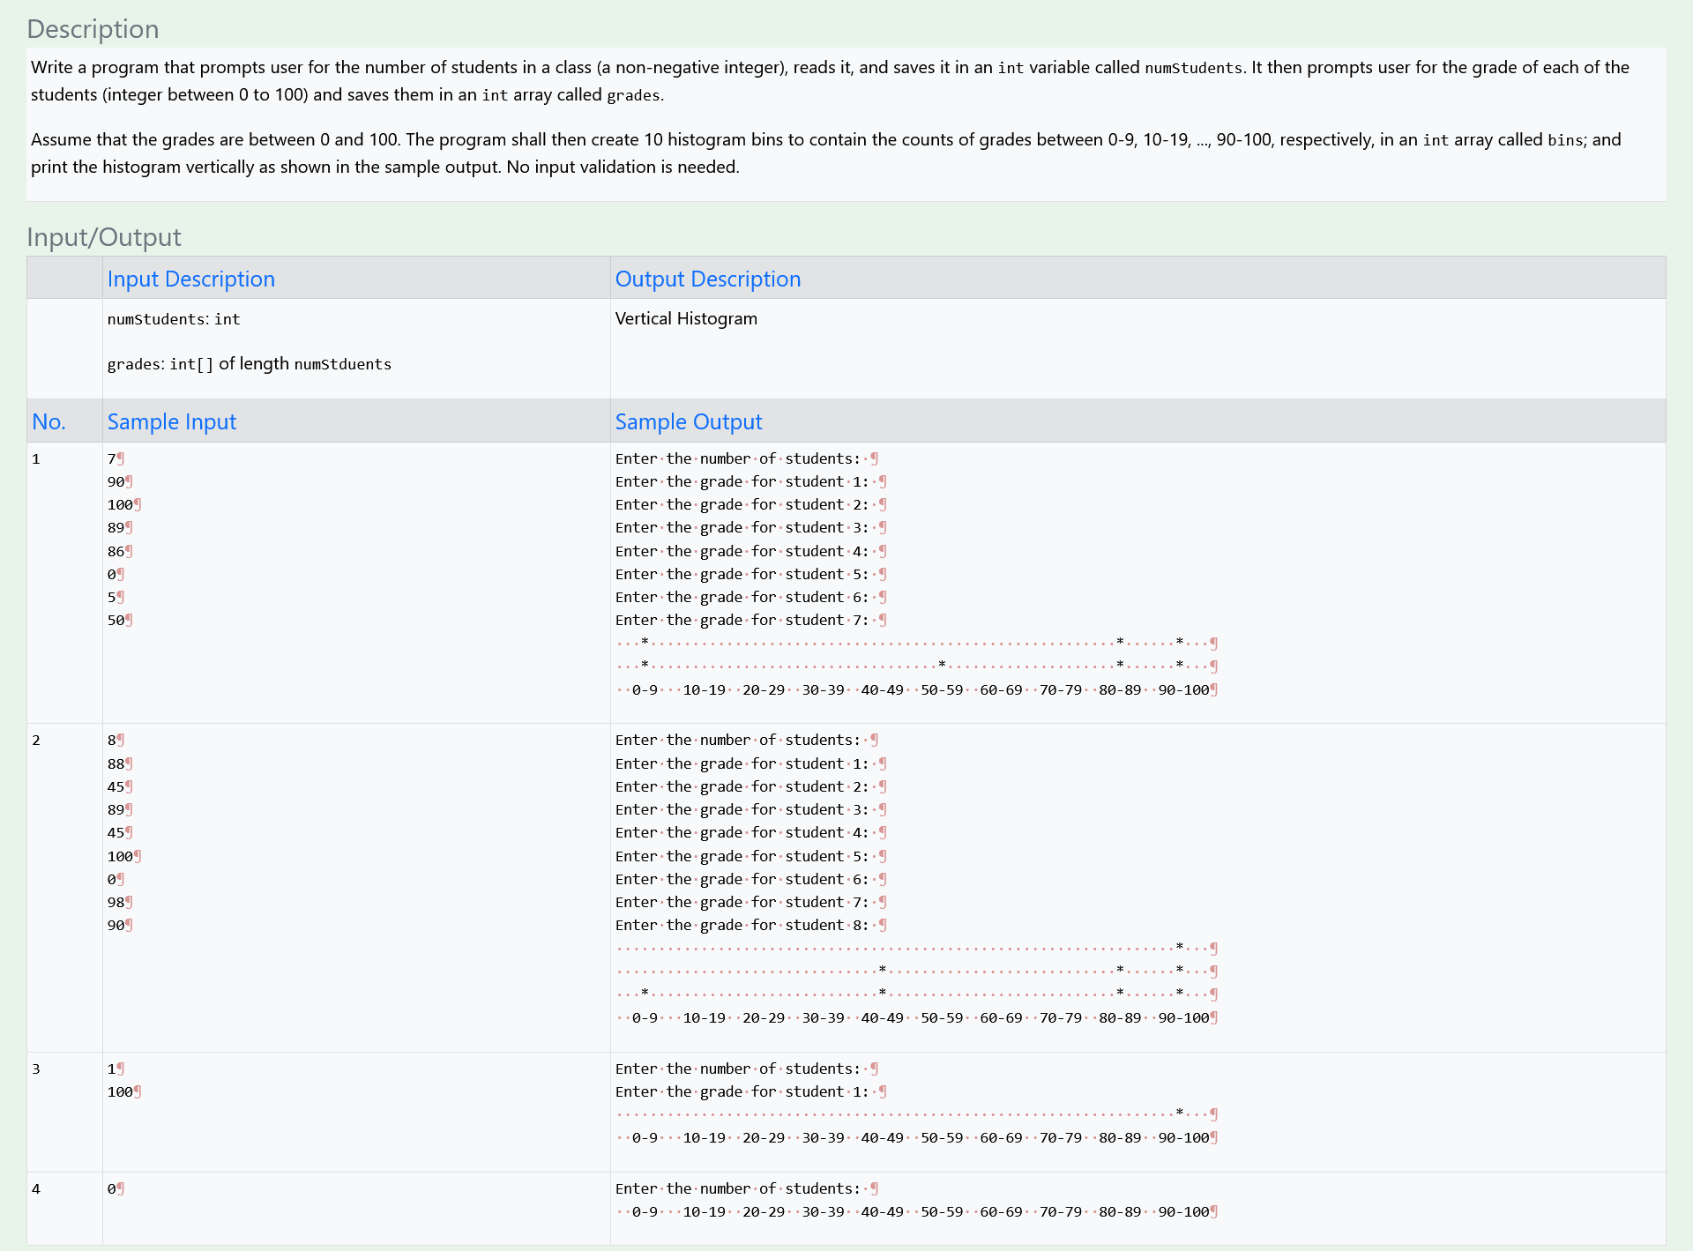Click 'Enter the grade for student 8:' line
The image size is (1693, 1251).
742,925
